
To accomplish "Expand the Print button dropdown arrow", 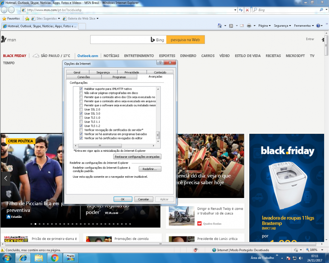I will [255, 26].
